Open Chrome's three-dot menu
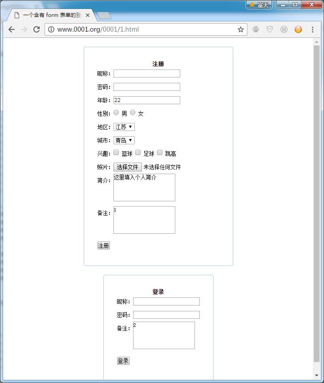The image size is (324, 383). tap(312, 29)
